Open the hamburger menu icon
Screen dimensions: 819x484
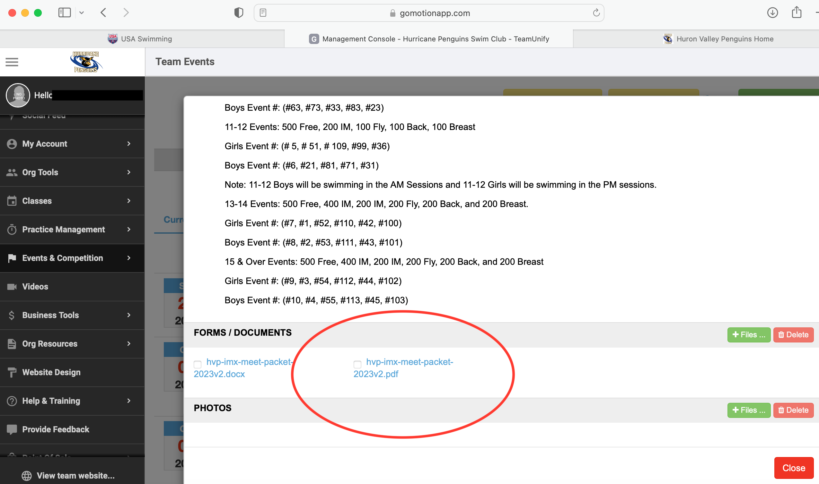[x=12, y=62]
